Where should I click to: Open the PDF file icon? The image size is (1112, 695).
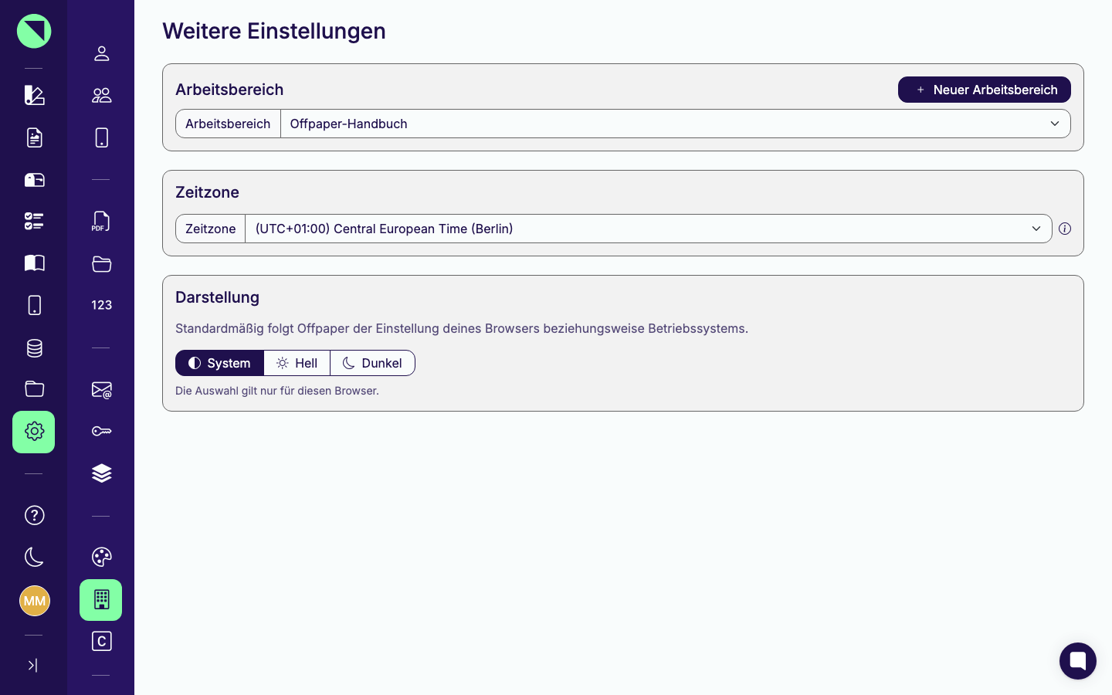101,222
